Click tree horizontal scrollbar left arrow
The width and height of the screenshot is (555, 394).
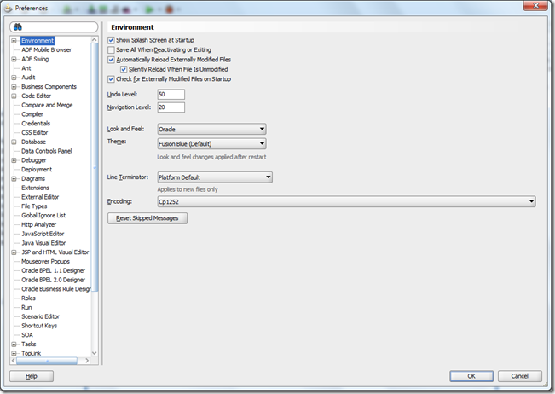[x=13, y=361]
